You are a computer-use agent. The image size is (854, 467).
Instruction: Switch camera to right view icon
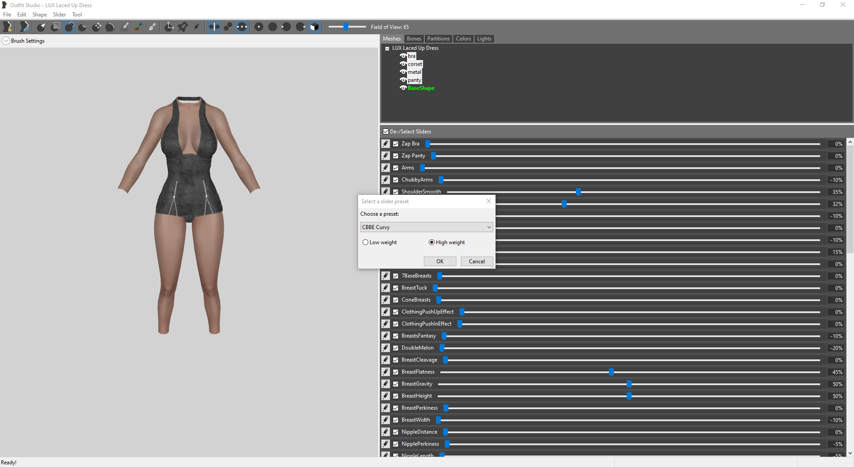click(300, 27)
